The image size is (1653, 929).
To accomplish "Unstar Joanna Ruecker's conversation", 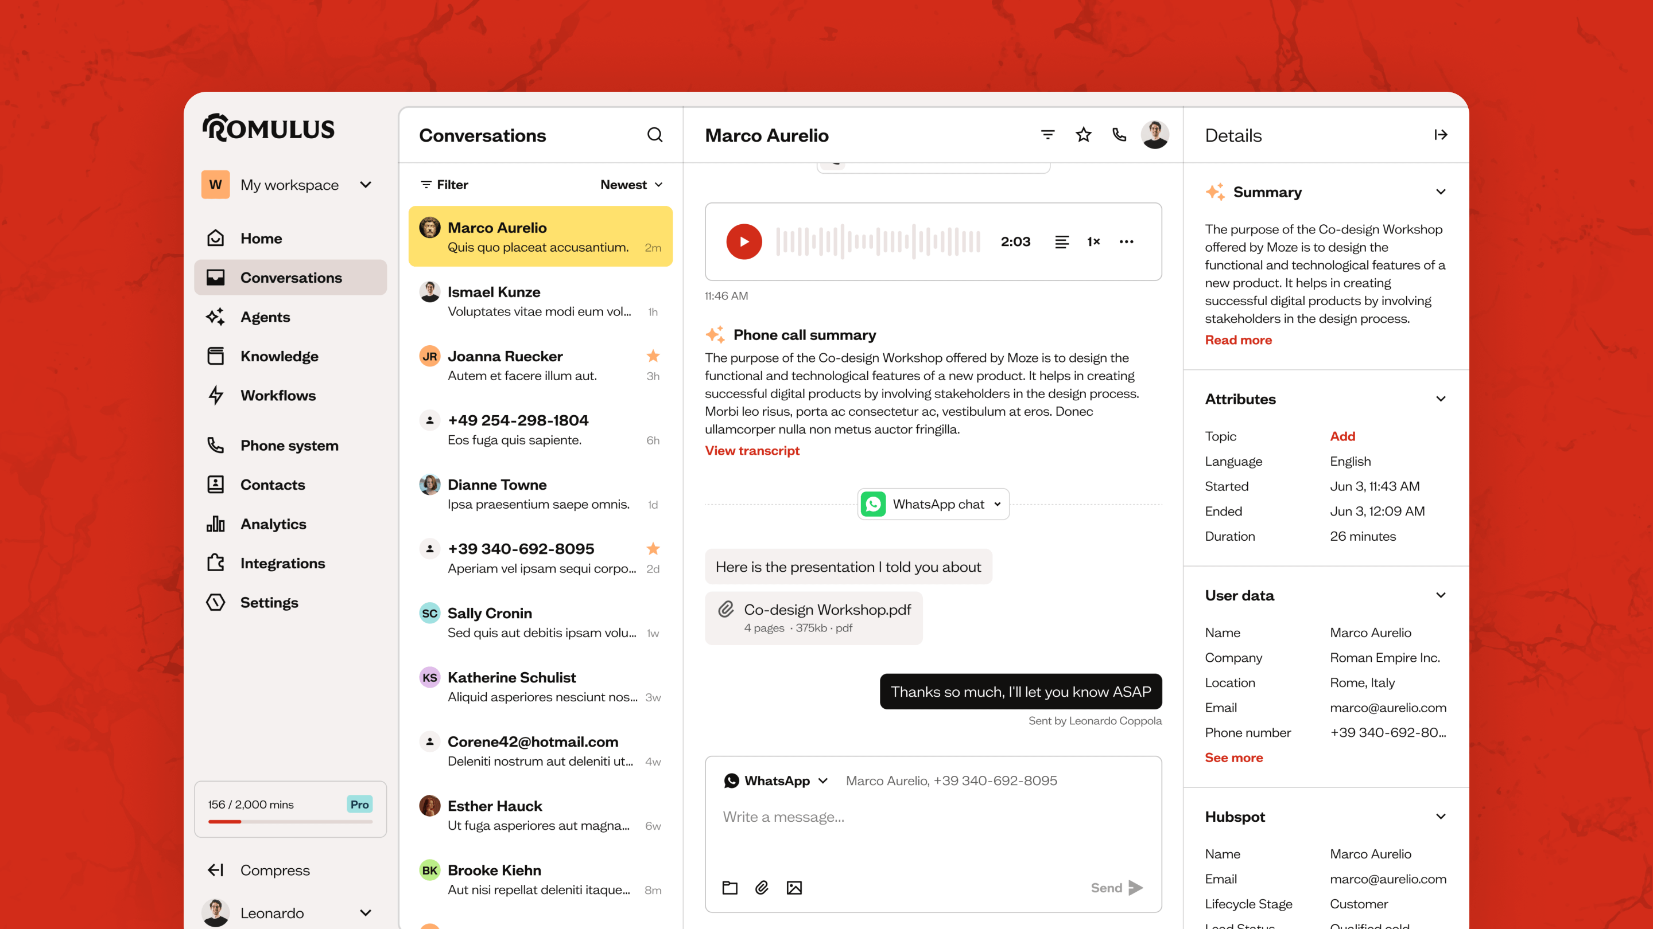I will [653, 356].
